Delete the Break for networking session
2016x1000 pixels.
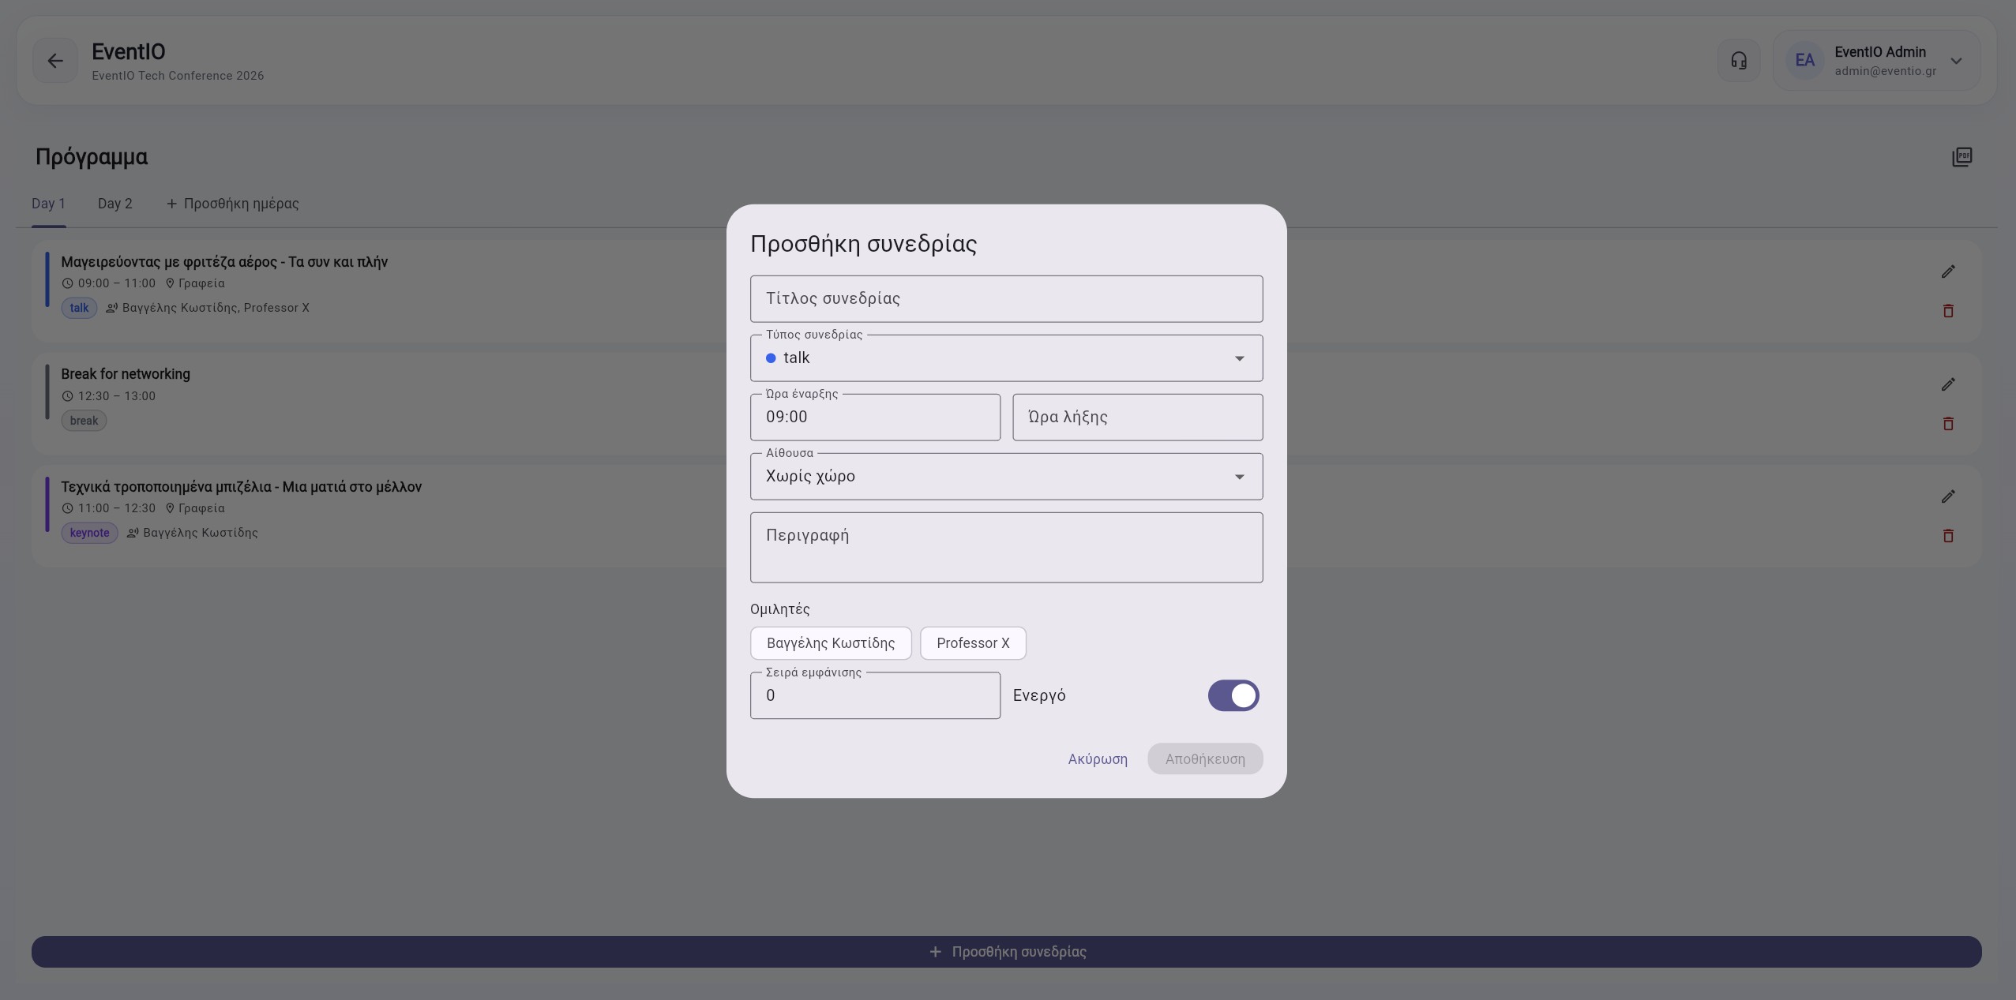tap(1948, 424)
